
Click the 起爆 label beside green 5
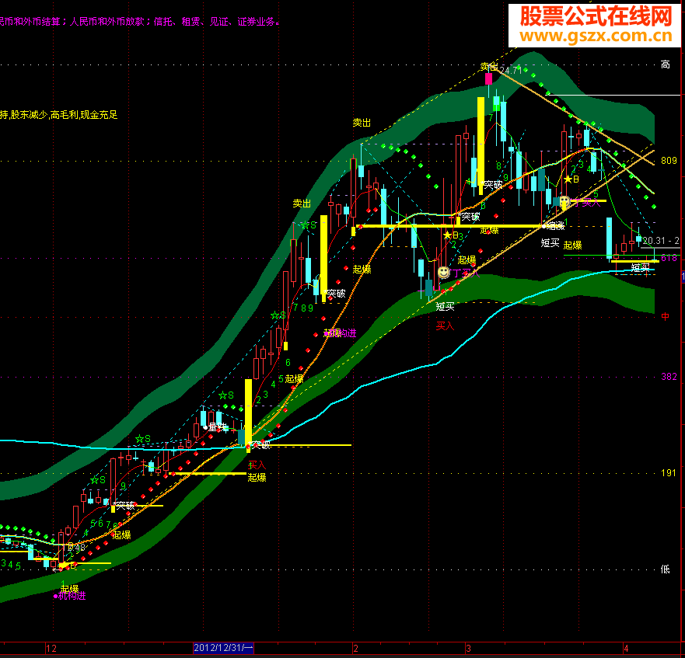point(294,378)
